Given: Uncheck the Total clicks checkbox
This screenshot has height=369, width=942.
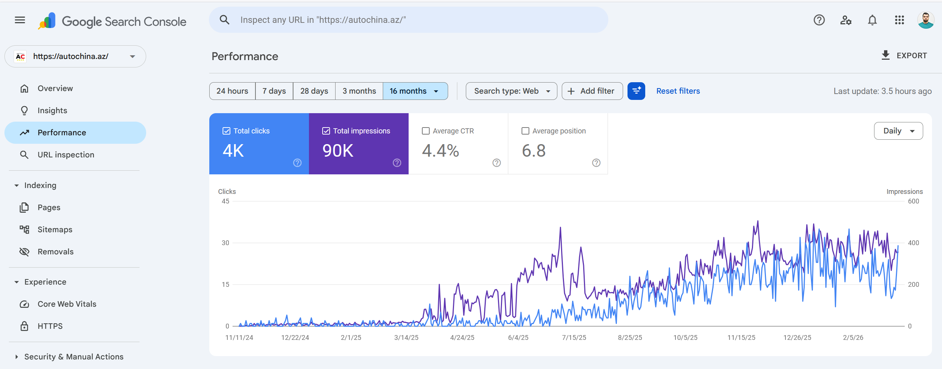Looking at the screenshot, I should 227,131.
